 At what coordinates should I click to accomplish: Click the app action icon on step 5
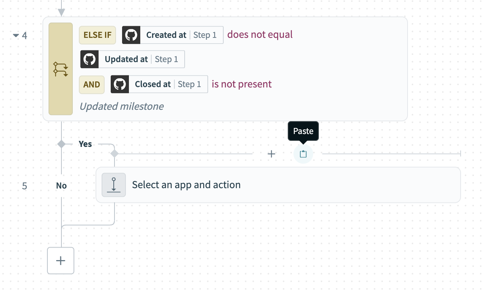[x=114, y=185]
